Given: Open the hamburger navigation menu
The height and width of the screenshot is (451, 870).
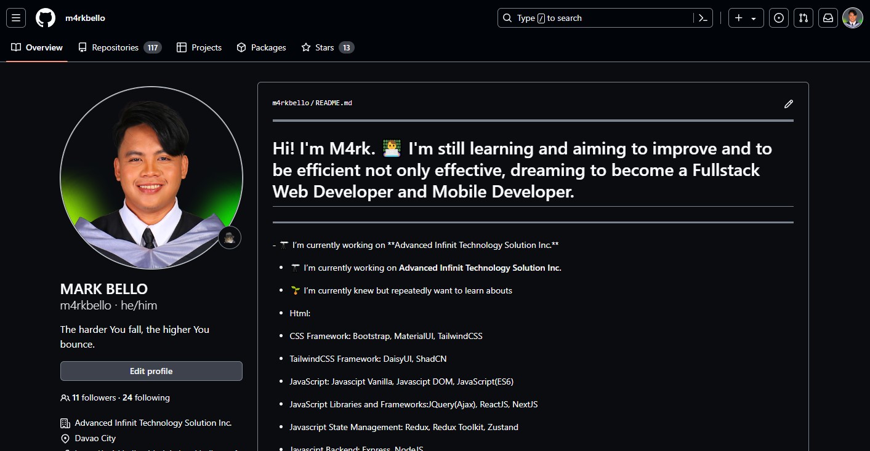Looking at the screenshot, I should [x=16, y=18].
